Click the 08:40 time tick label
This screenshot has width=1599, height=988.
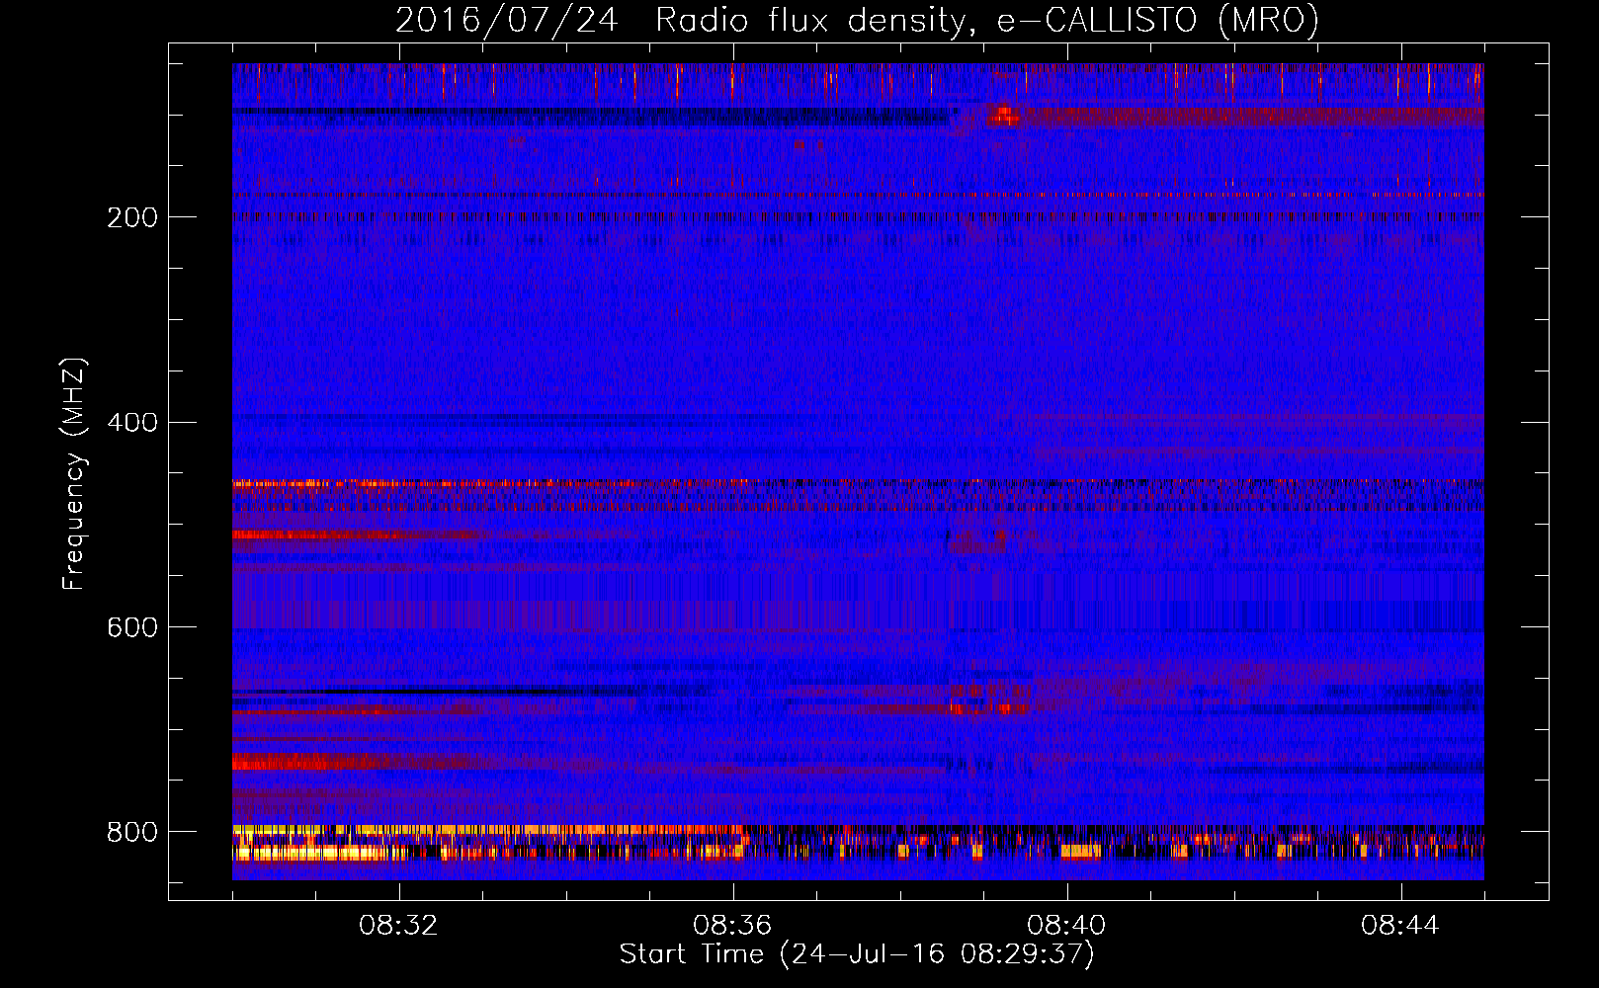point(1066,926)
